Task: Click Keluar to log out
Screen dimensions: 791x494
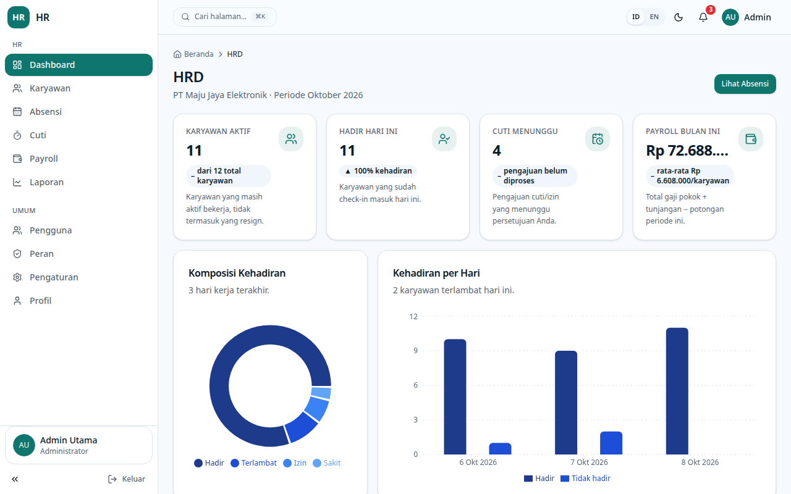Action: [127, 479]
